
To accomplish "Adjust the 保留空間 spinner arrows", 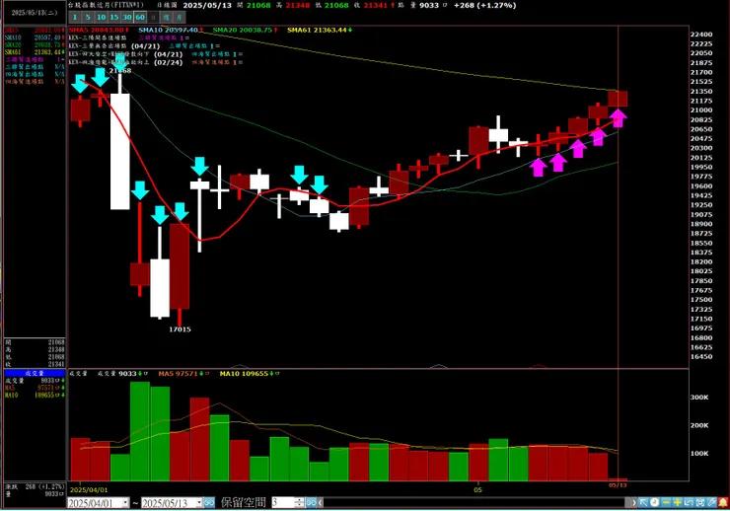I will (299, 503).
